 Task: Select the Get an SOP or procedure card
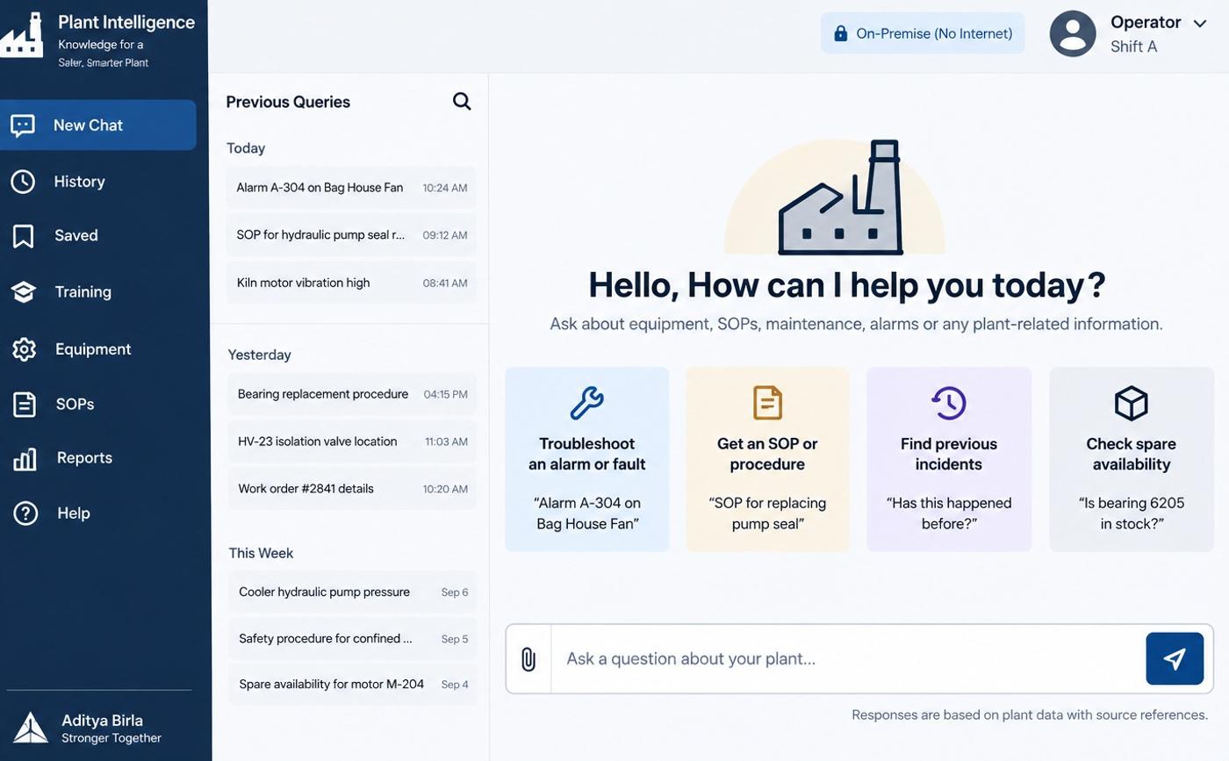click(767, 459)
